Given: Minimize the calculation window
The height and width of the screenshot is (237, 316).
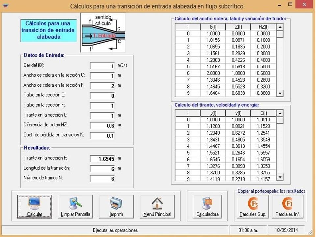Looking at the screenshot, I should click(279, 5).
